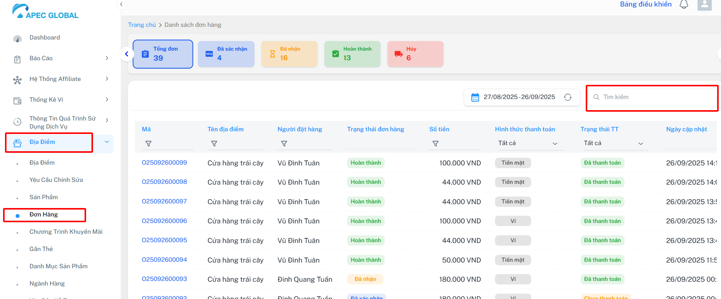Click filter icon under Người đặt hàng
Screen dimensions: 721x299
[284, 144]
